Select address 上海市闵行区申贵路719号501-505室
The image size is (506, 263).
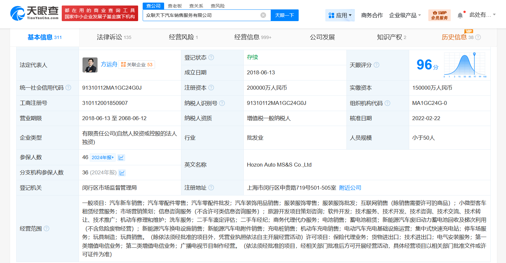[292, 188]
